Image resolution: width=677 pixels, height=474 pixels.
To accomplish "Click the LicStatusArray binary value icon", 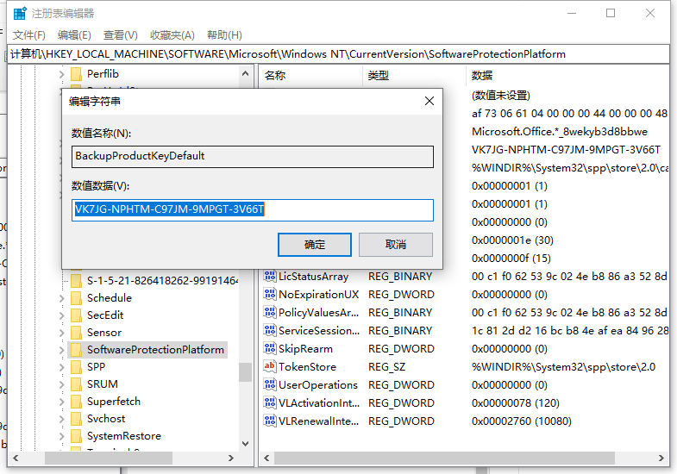I will click(269, 277).
